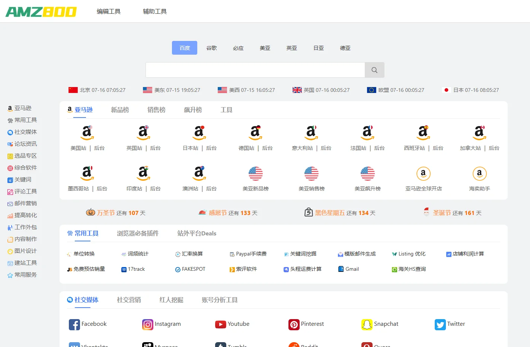Jump to 图片设计 in the sidebar
530x347 pixels.
click(22, 251)
